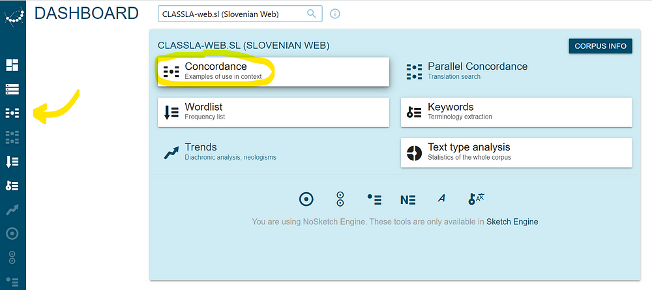Click the Parallel Concordance card icon
The height and width of the screenshot is (290, 652).
pos(414,72)
